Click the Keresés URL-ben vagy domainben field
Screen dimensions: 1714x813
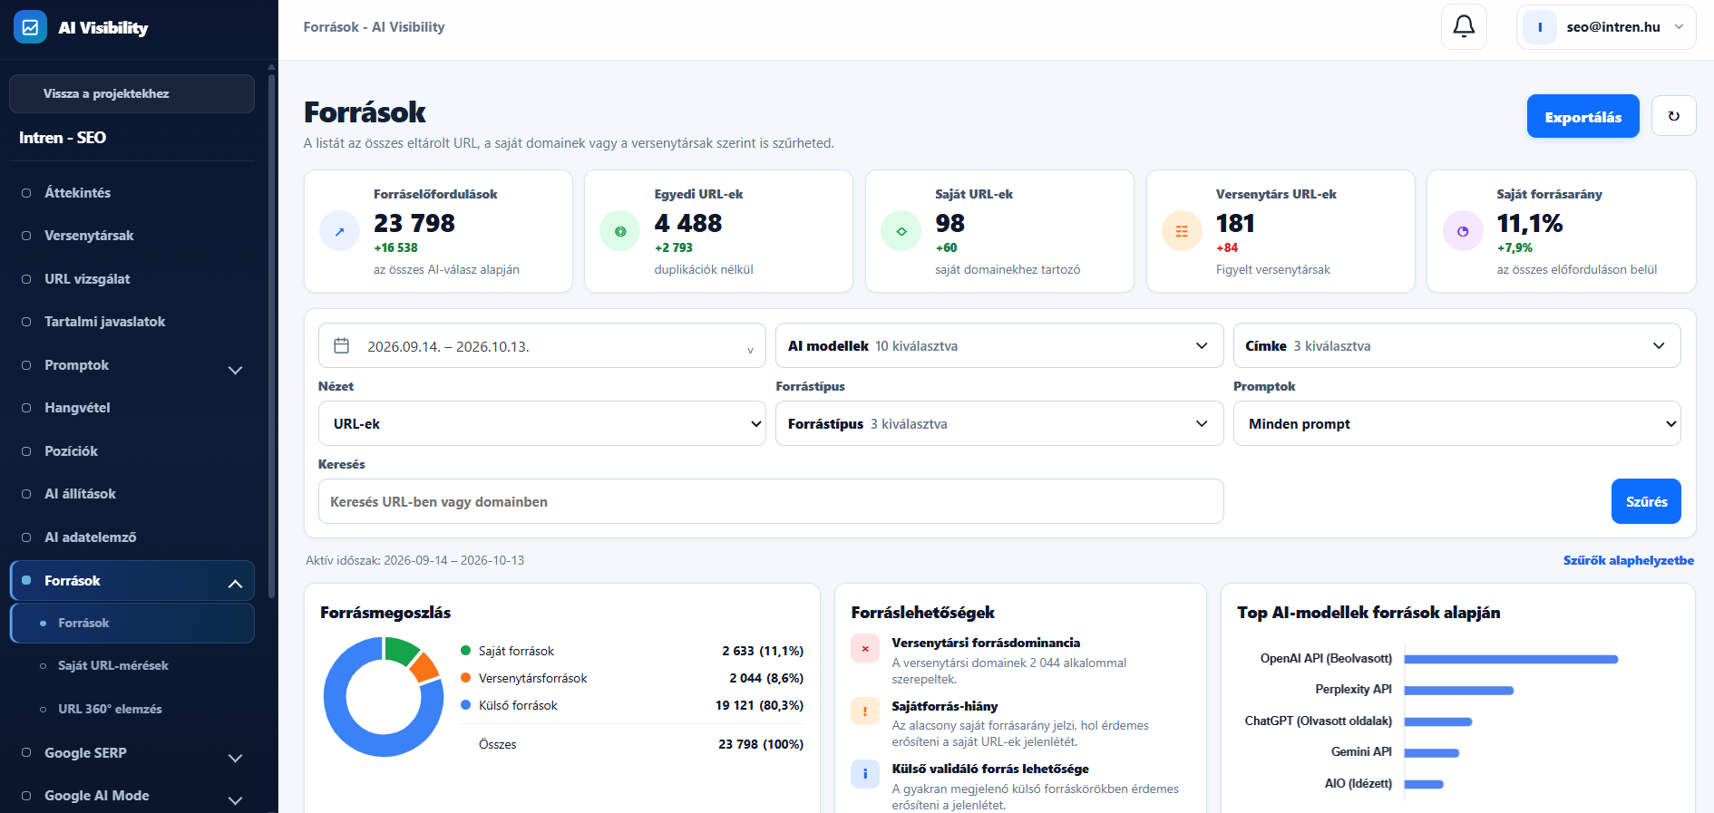tap(771, 501)
